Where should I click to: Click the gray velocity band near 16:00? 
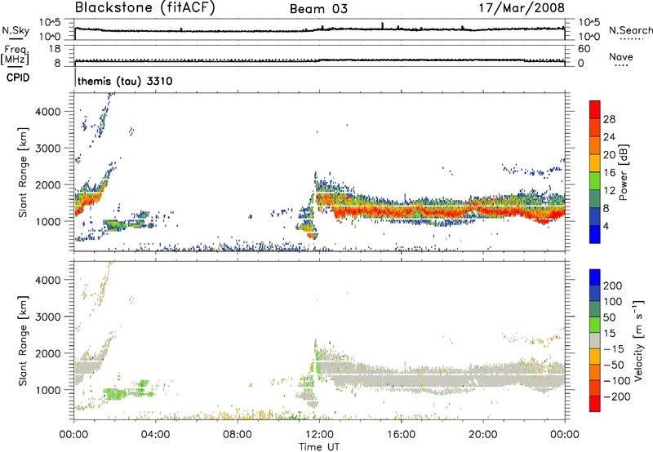pyautogui.click(x=401, y=377)
